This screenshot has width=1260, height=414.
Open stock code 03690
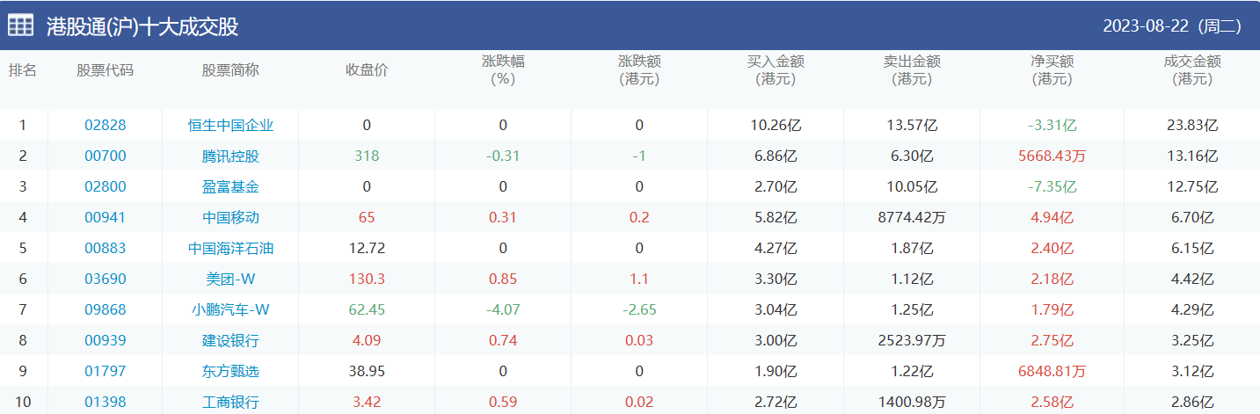coord(106,279)
